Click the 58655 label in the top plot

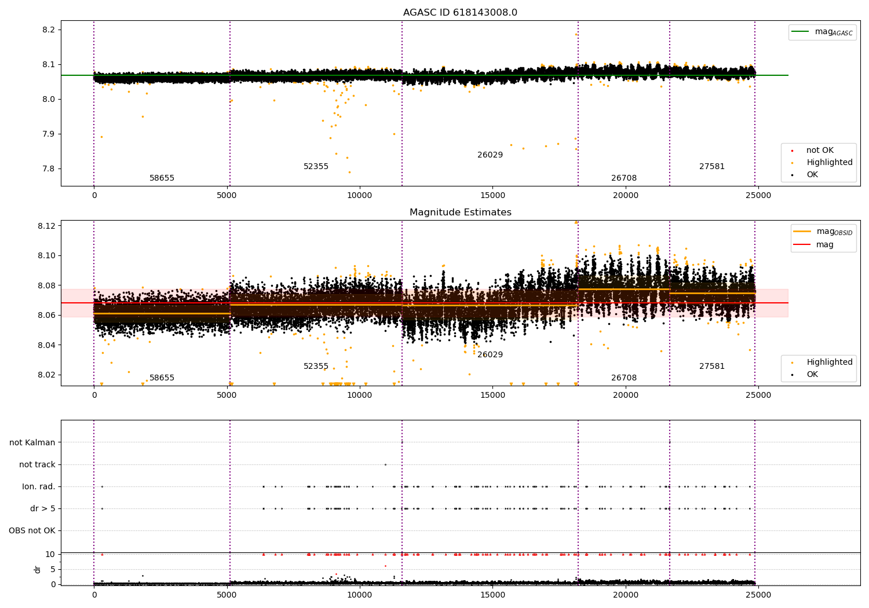pos(162,178)
